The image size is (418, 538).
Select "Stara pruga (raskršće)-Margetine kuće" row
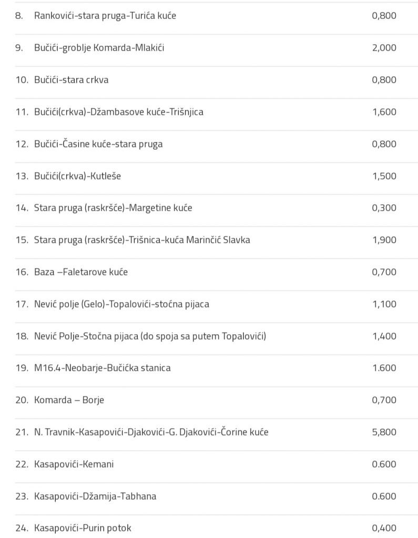point(113,208)
